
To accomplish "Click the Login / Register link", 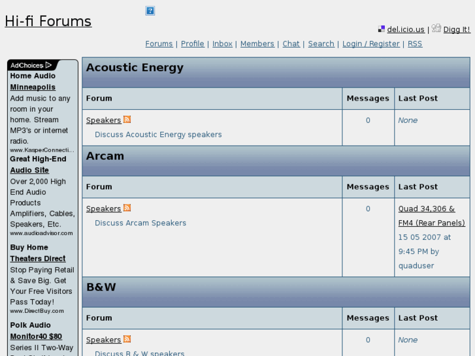I will [371, 44].
